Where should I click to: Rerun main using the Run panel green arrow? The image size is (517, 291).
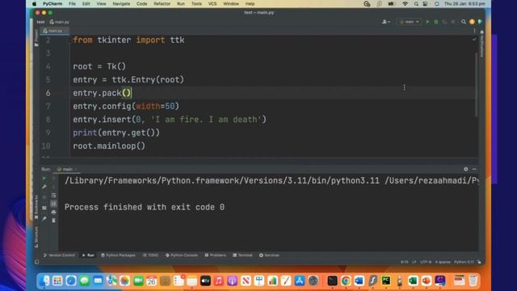pyautogui.click(x=44, y=179)
